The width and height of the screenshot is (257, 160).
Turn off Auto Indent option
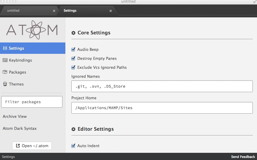coord(73,146)
